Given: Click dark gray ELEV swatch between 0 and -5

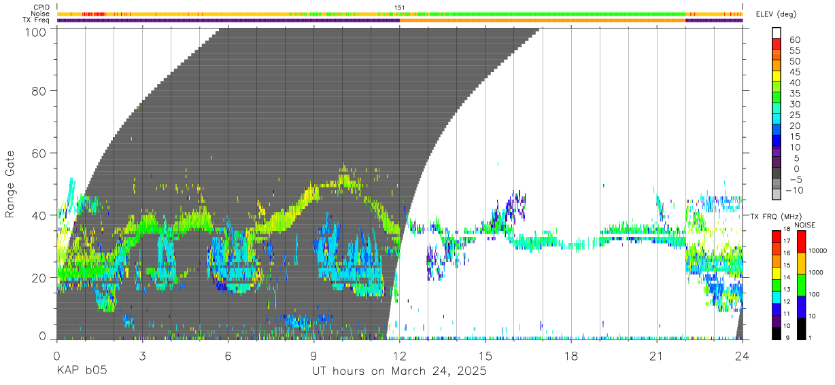Looking at the screenshot, I should click(777, 172).
